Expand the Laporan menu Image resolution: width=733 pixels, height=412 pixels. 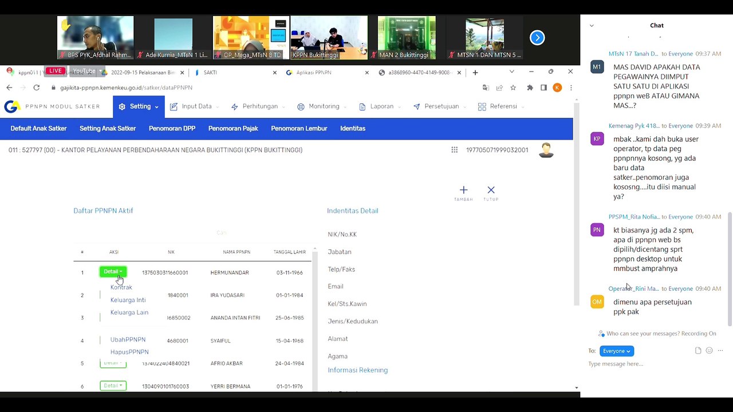(380, 106)
